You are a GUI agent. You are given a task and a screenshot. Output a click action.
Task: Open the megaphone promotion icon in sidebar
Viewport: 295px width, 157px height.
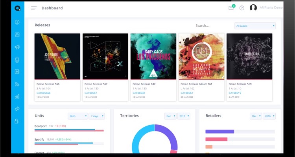tap(17, 47)
